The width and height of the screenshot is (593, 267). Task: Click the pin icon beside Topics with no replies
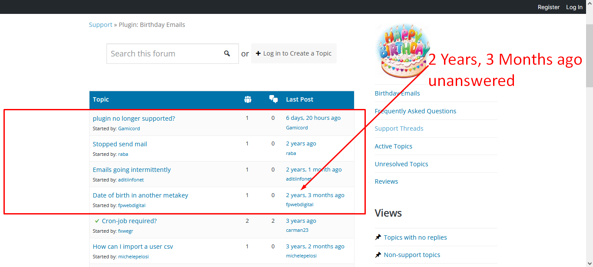click(x=378, y=237)
